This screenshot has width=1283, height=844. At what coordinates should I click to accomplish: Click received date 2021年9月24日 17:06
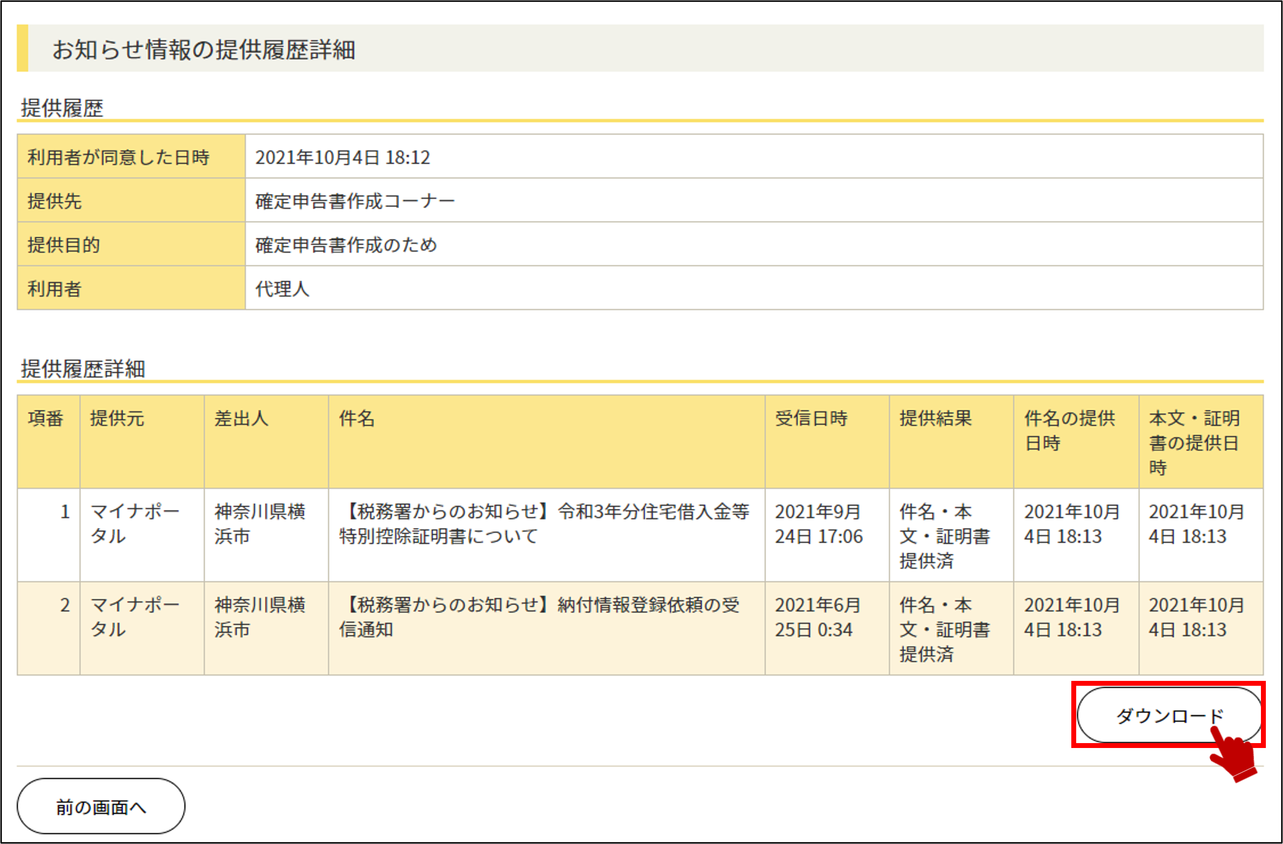819,523
